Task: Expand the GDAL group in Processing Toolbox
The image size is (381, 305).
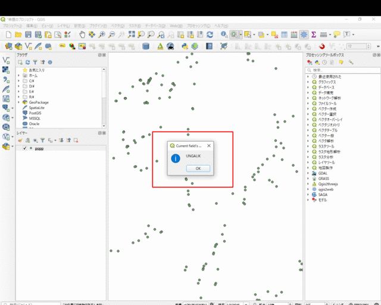Action: [308, 173]
